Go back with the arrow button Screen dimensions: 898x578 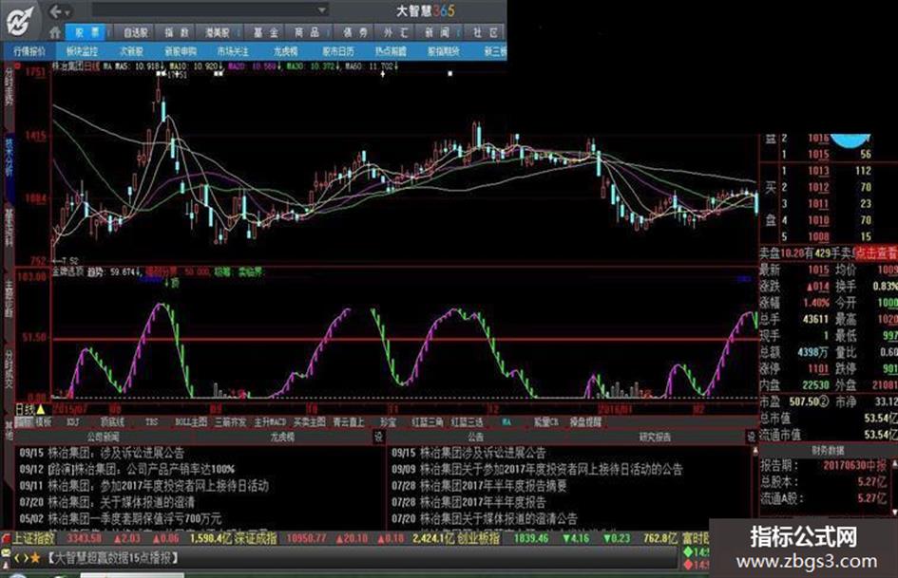[55, 10]
